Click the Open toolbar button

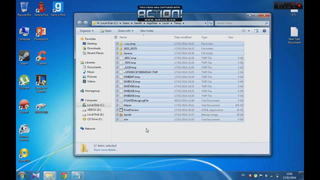pos(106,31)
